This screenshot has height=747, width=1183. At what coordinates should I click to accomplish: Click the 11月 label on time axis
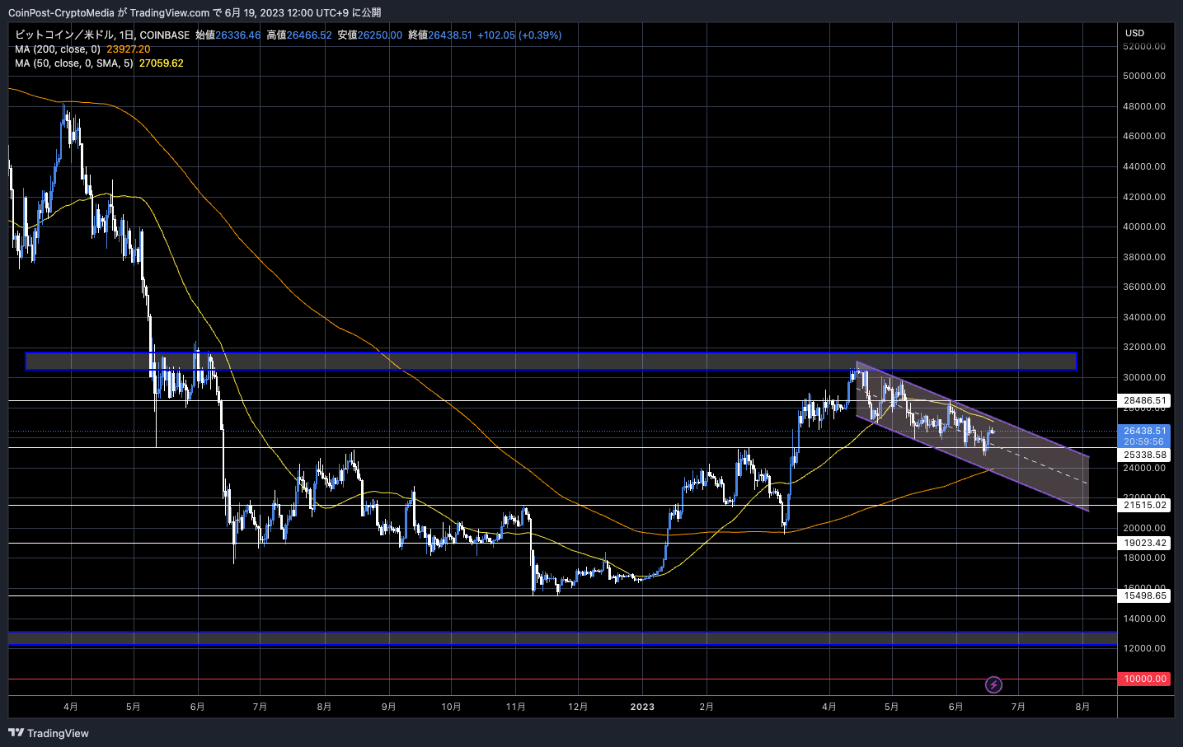pos(515,707)
